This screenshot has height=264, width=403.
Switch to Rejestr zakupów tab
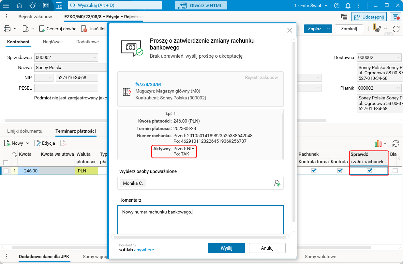[x=35, y=17]
